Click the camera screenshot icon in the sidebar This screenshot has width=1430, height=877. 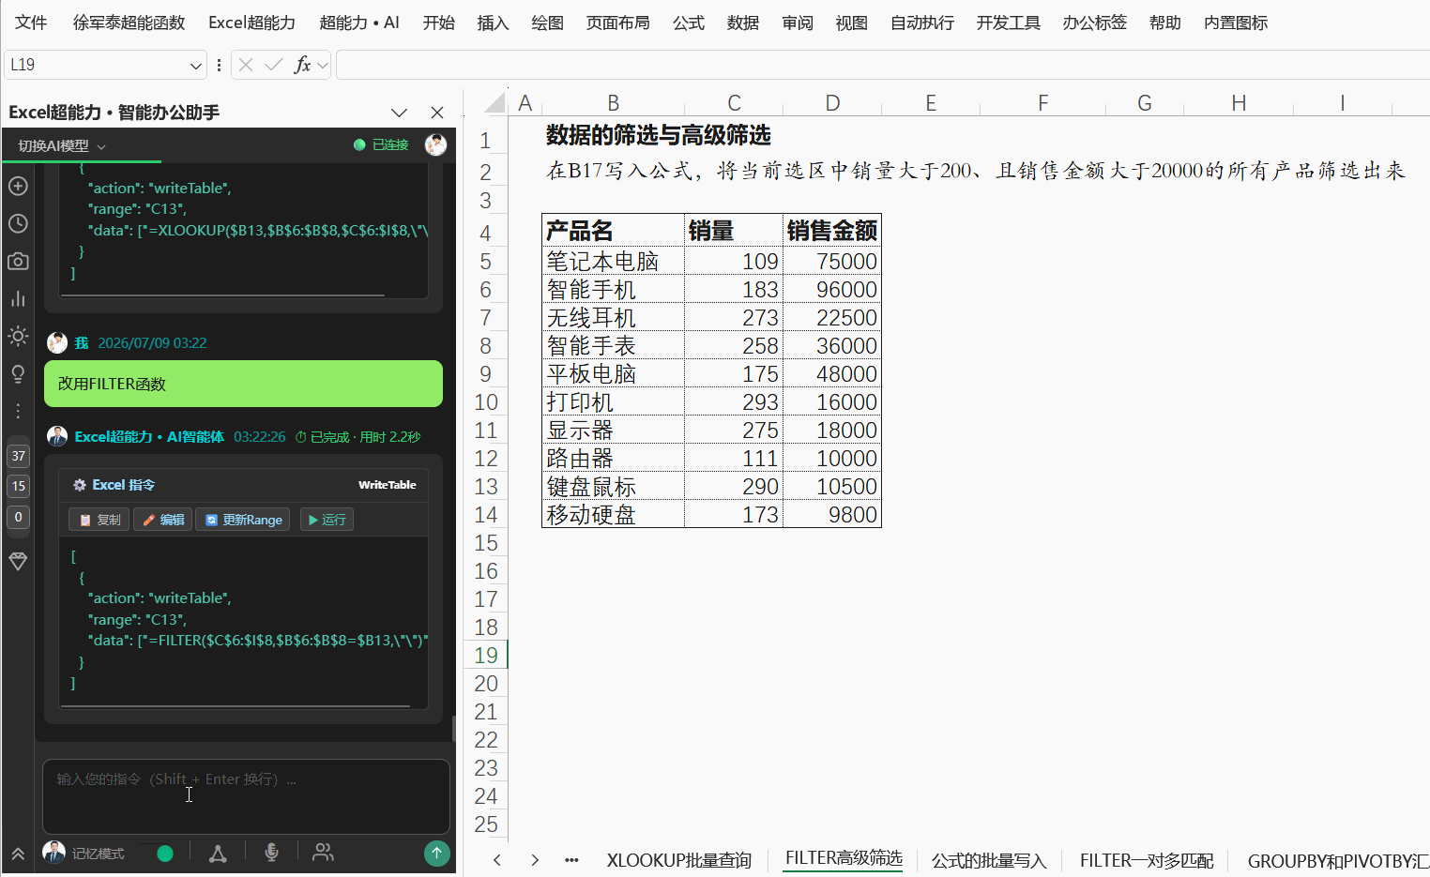[x=18, y=261]
